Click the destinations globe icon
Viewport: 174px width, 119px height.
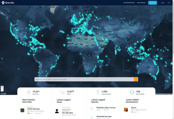point(132,93)
